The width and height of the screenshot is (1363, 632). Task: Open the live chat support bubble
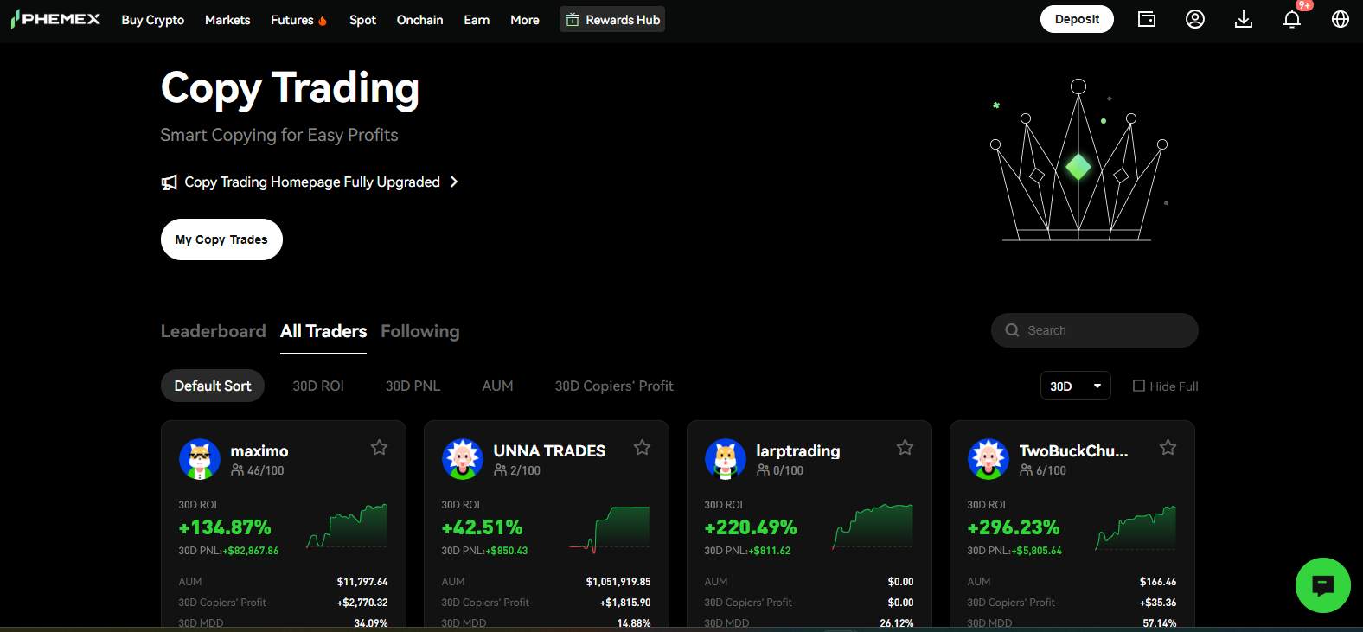pyautogui.click(x=1323, y=585)
